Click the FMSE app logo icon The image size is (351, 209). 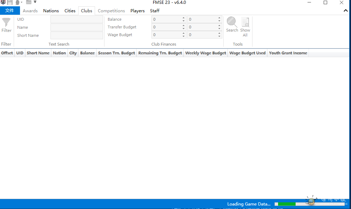pyautogui.click(x=3, y=2)
